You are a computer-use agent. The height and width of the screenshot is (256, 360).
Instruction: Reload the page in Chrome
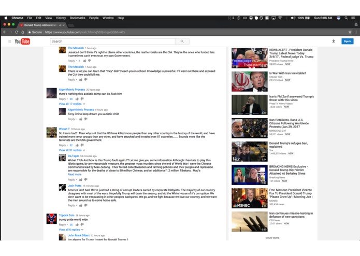pos(17,32)
